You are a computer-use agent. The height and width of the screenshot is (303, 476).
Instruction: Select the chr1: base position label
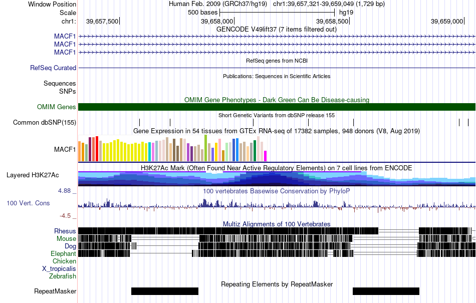tap(69, 21)
